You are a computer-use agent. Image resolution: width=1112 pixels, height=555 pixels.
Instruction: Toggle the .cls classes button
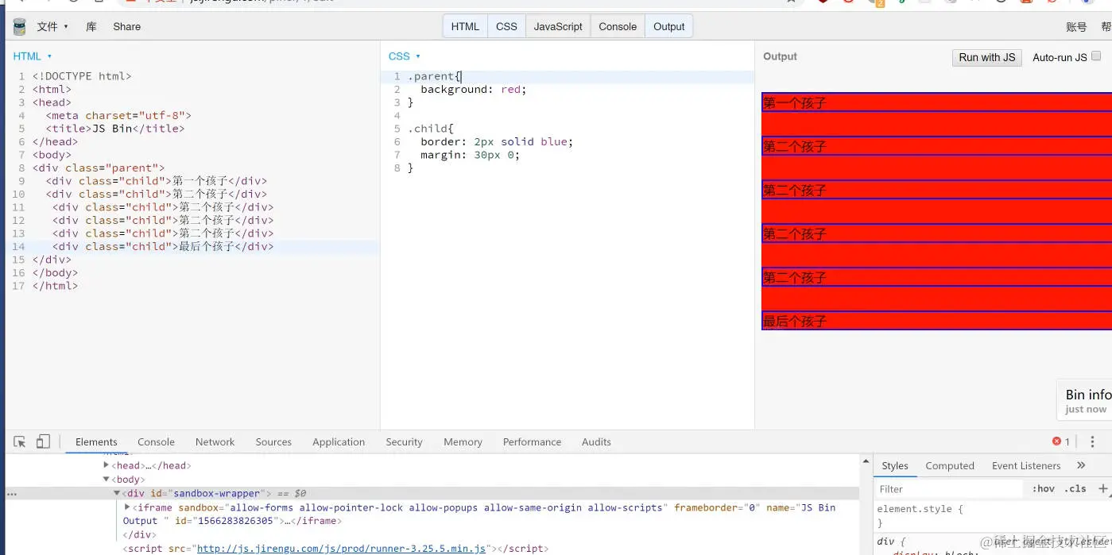pos(1075,489)
